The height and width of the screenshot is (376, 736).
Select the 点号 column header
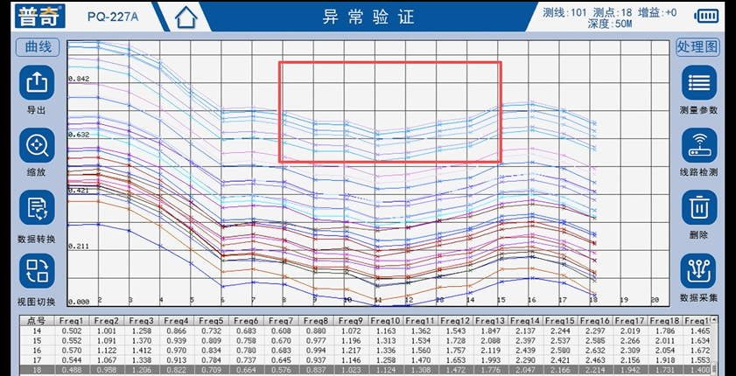pos(36,321)
